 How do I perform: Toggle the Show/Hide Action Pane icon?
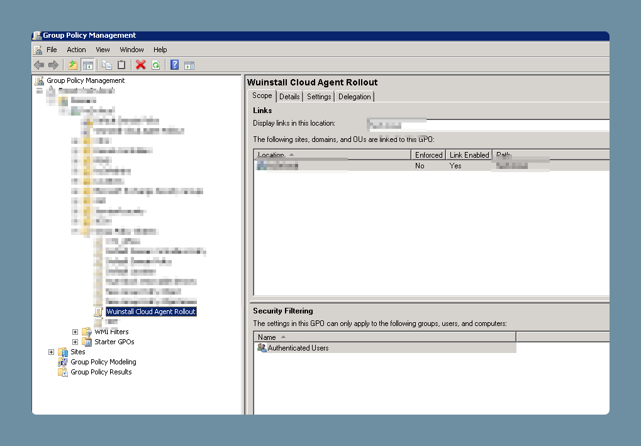tap(189, 65)
